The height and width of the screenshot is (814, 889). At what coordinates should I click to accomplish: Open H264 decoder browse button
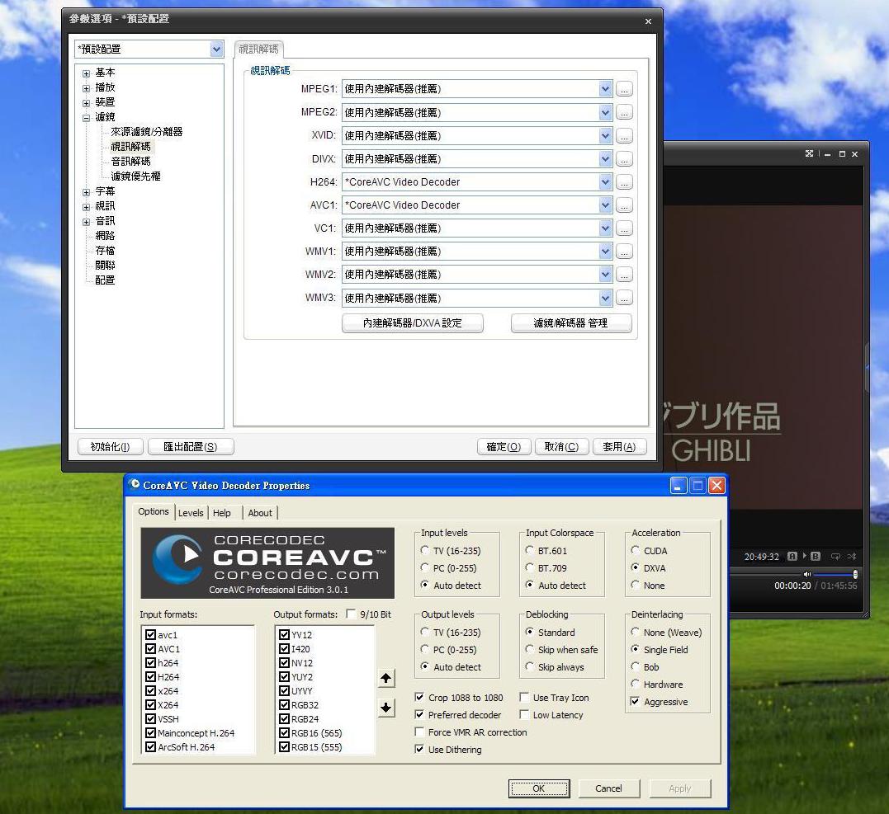[x=624, y=182]
